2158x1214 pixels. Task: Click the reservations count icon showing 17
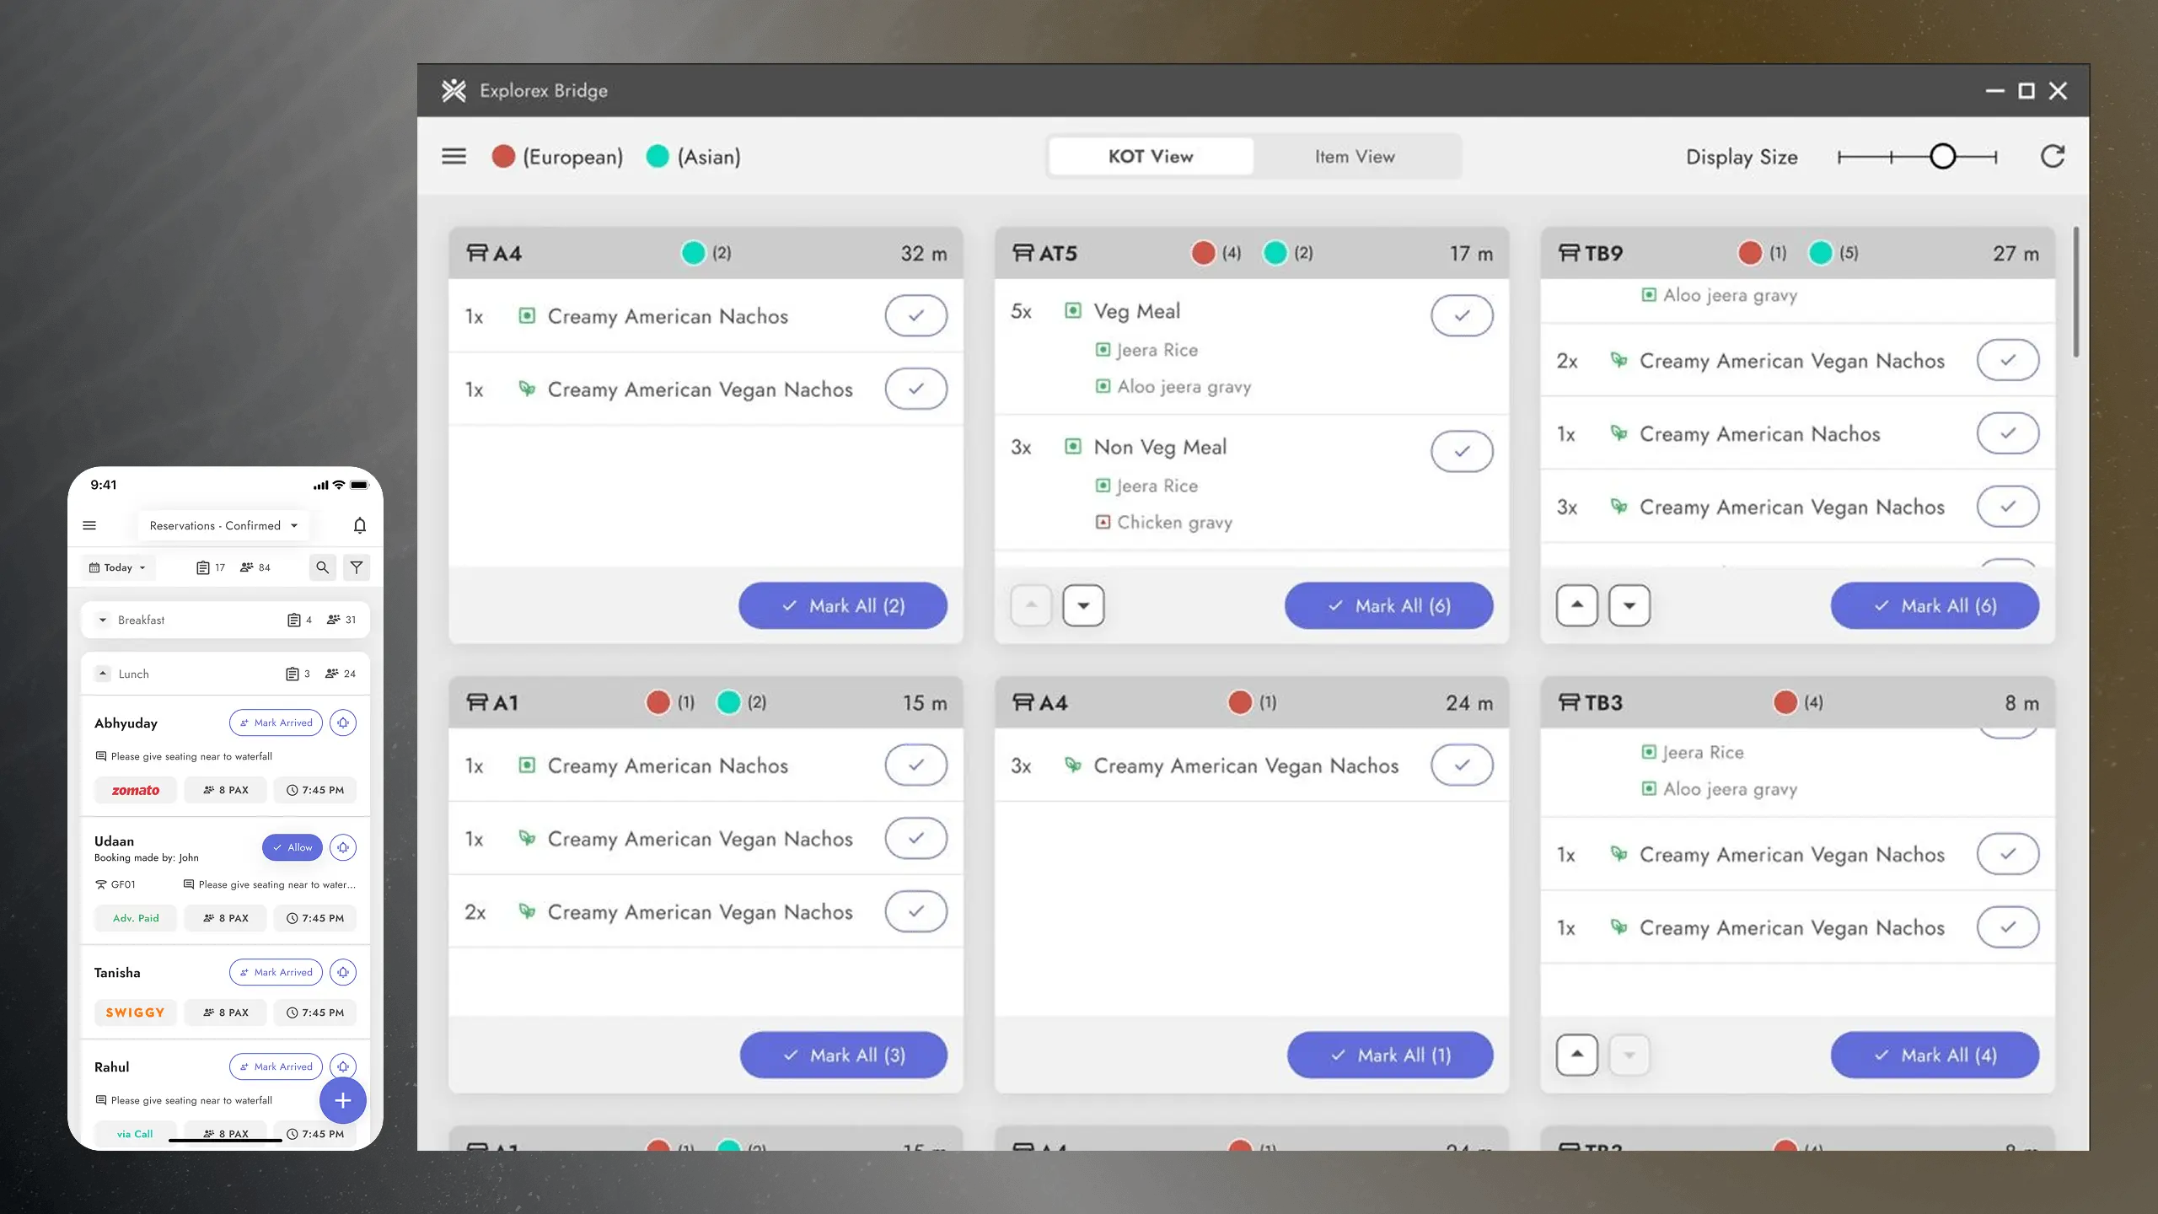click(x=202, y=567)
